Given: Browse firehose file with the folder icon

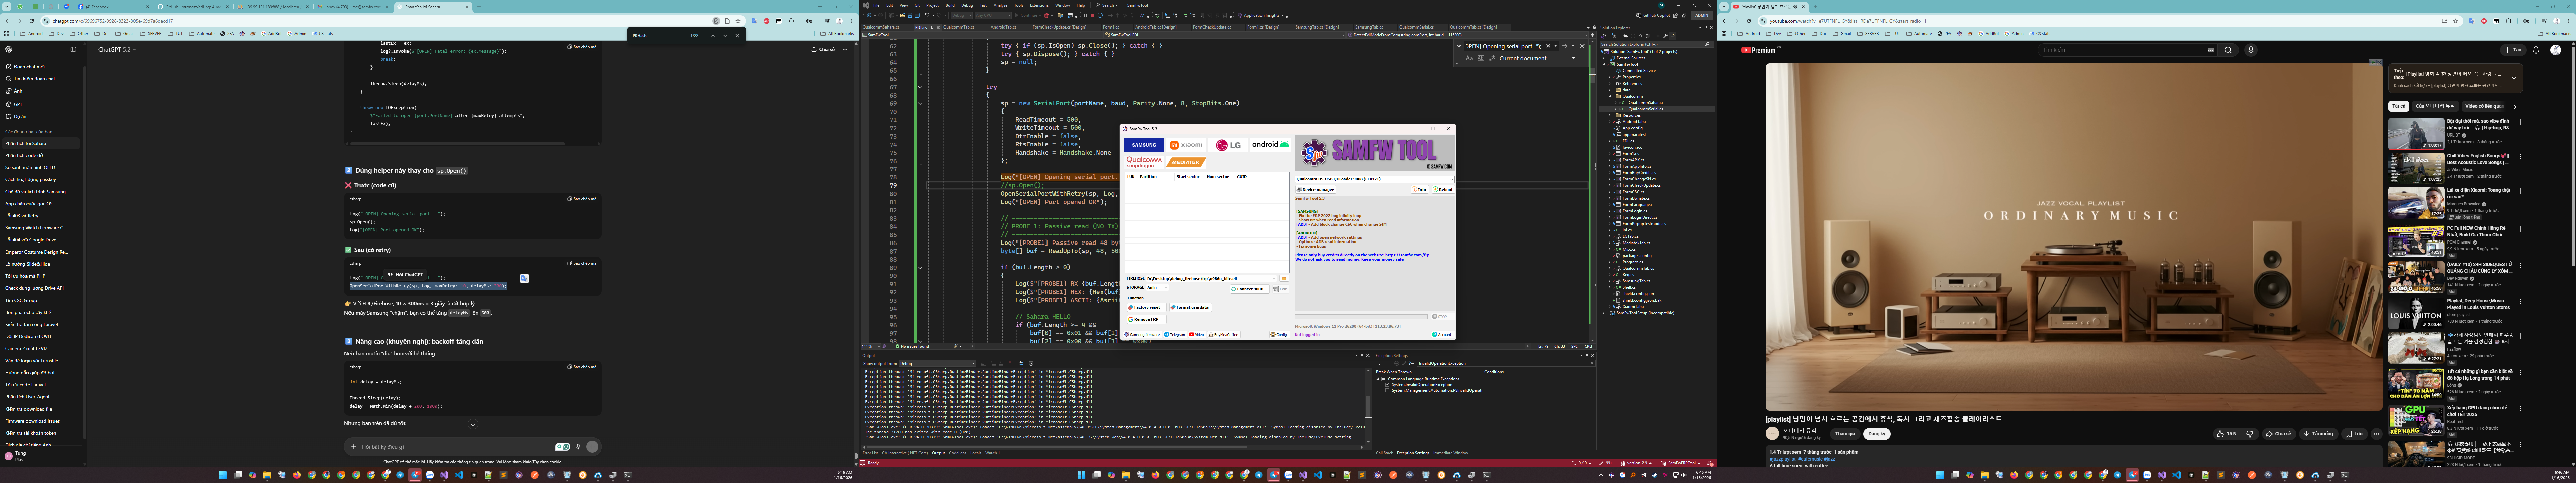Looking at the screenshot, I should pos(1284,279).
